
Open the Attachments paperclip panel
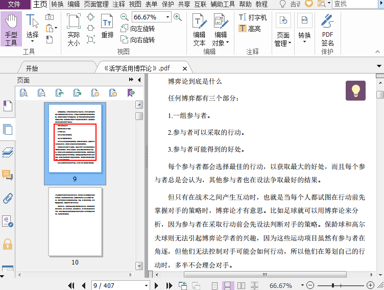(8, 198)
